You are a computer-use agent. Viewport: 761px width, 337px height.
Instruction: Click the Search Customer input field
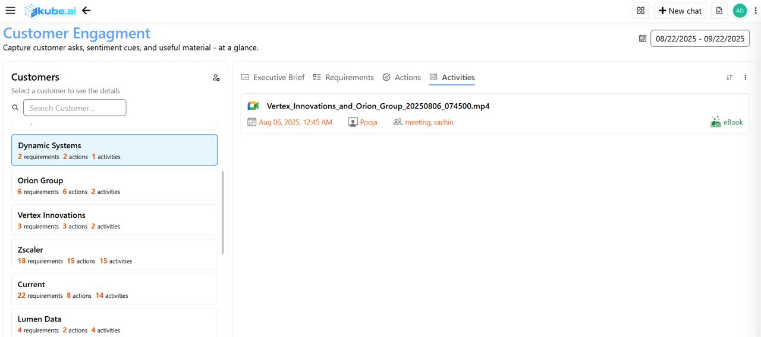coord(74,108)
